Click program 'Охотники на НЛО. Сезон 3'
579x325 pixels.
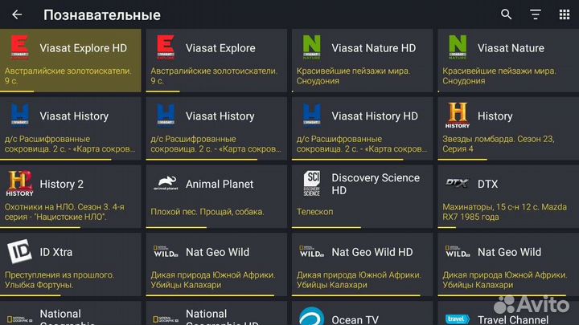[x=64, y=212]
